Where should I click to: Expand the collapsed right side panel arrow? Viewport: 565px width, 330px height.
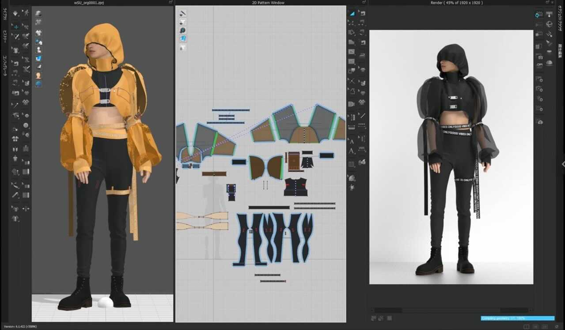[563, 164]
